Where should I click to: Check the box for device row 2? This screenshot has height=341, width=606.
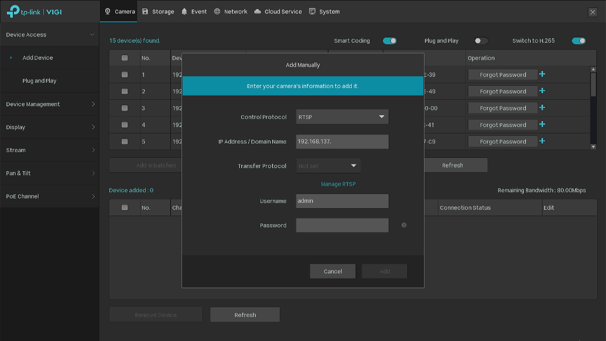click(x=124, y=91)
